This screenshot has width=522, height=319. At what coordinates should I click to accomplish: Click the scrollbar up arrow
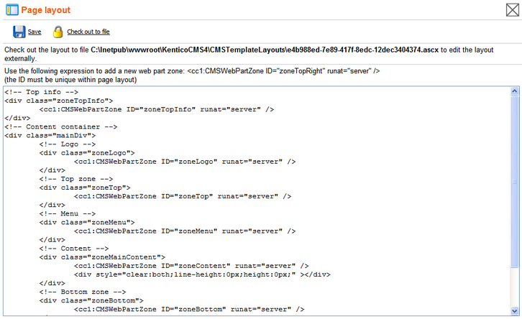(x=514, y=91)
